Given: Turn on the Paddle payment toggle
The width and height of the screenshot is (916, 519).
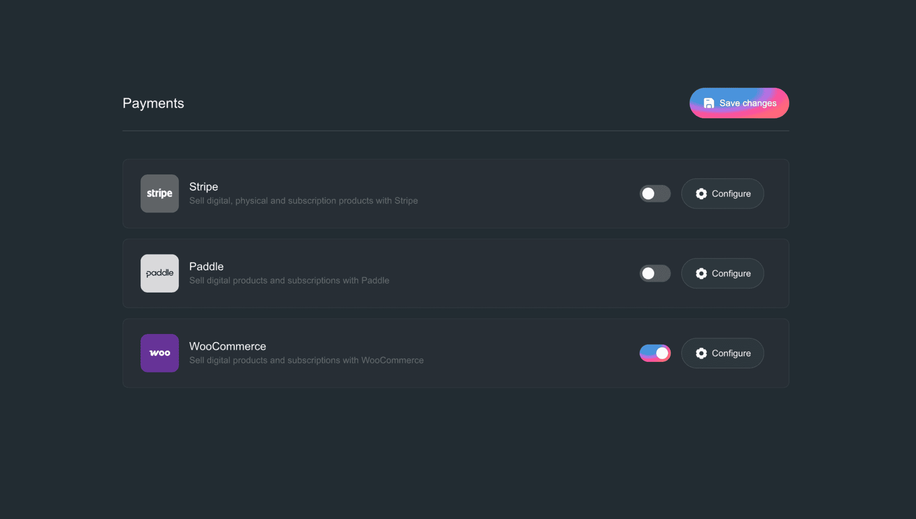Looking at the screenshot, I should pos(655,273).
